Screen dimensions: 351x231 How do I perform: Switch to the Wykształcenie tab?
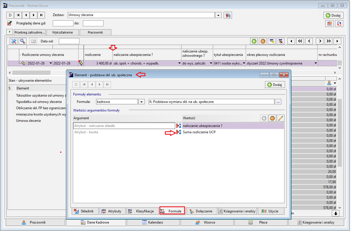[63, 32]
